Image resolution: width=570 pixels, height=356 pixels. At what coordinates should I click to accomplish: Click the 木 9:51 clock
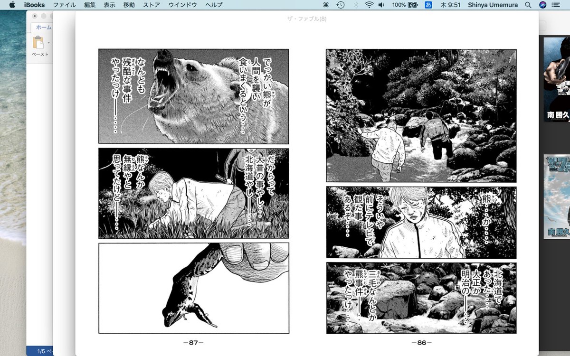pos(450,5)
